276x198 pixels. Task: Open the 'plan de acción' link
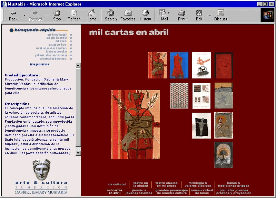51,55
